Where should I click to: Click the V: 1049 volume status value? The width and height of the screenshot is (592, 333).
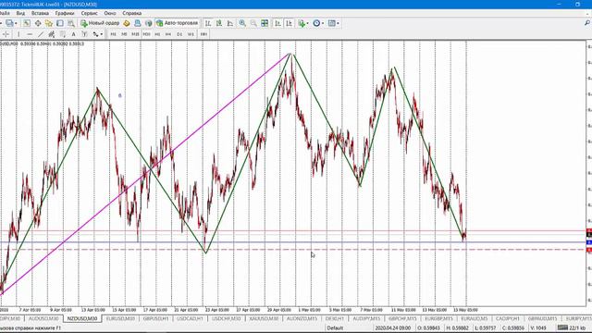538,328
